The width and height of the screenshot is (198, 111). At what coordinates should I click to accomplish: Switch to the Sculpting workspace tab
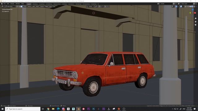tap(42, 4)
